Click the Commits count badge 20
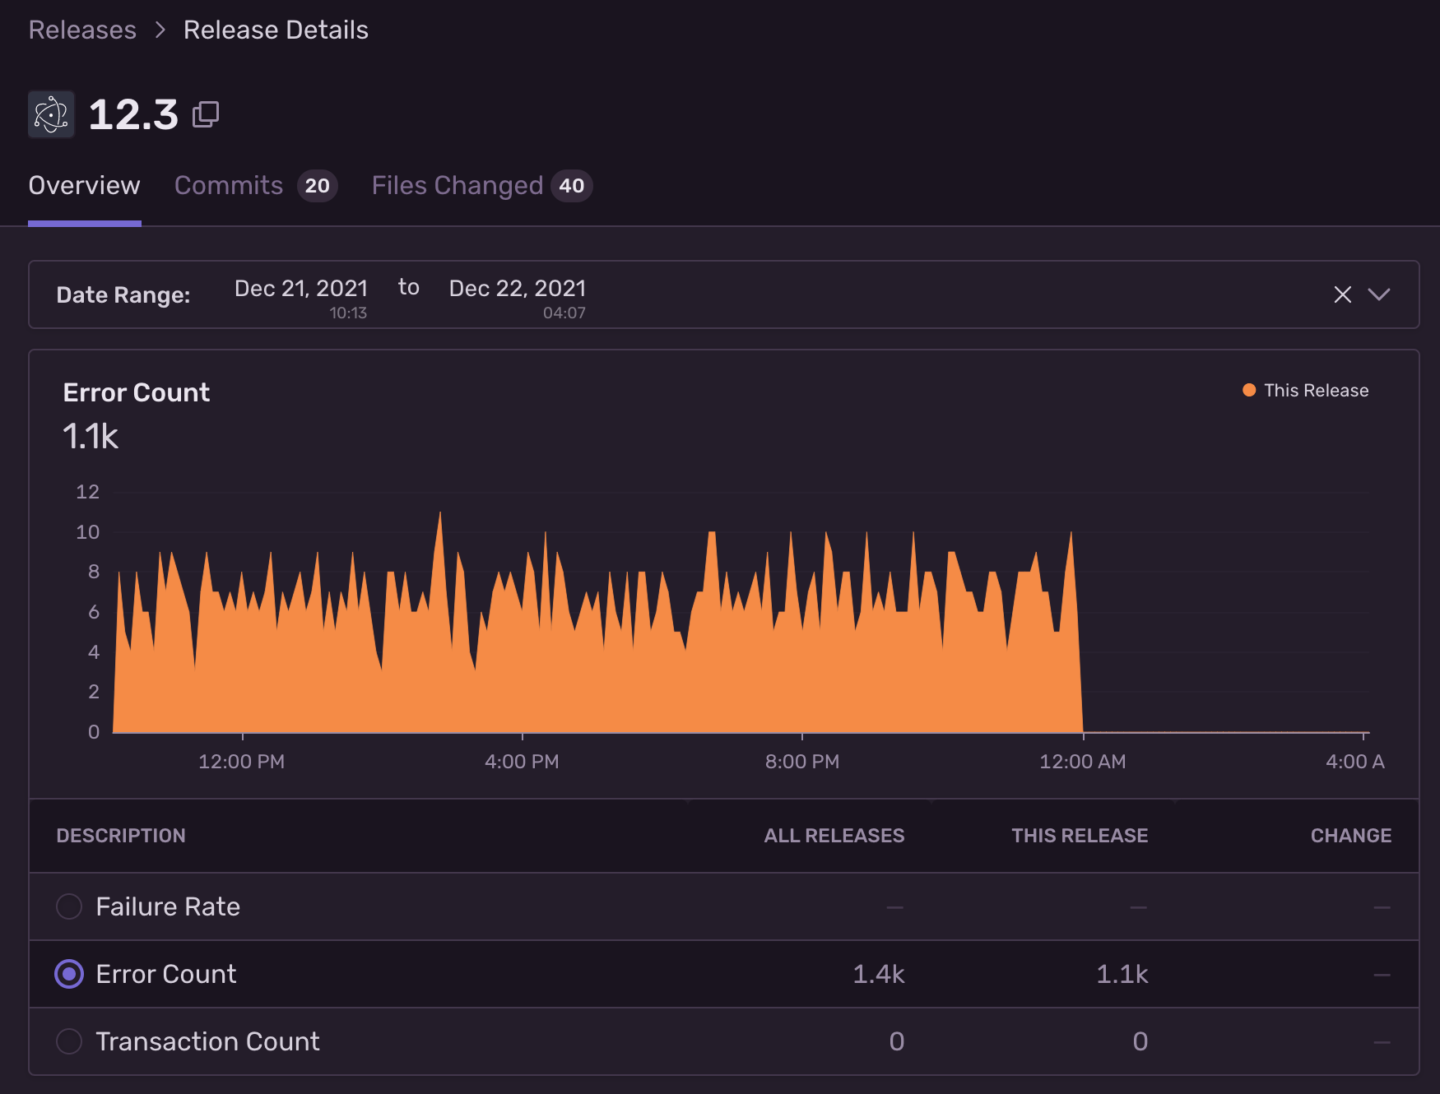 click(x=318, y=186)
